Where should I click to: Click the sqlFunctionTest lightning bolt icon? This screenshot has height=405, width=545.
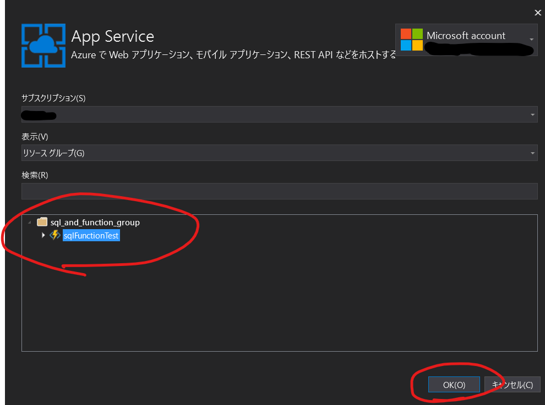(54, 235)
